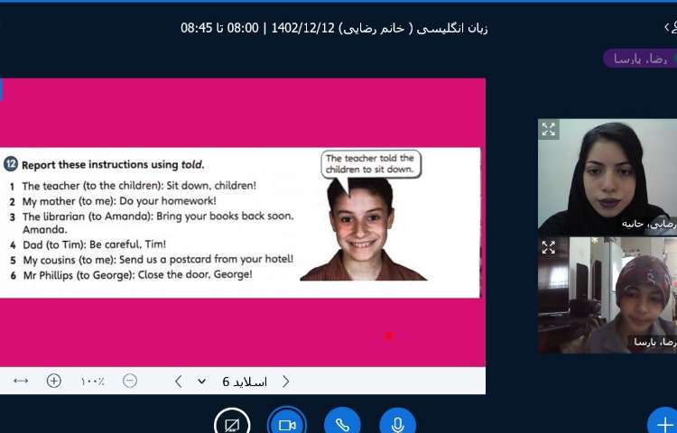677x433 pixels.
Task: Click the boy's picture on the slide
Action: pyautogui.click(x=361, y=230)
